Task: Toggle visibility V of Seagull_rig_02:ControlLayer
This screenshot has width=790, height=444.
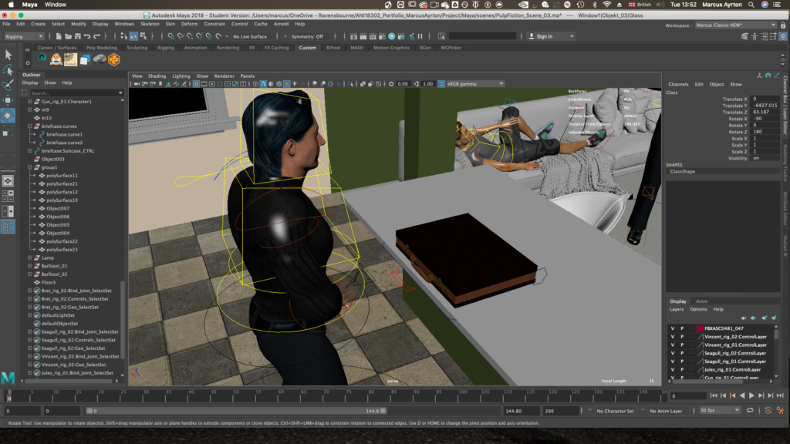Action: pos(672,353)
